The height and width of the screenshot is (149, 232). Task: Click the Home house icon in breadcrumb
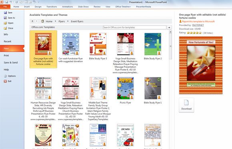(x=42, y=21)
